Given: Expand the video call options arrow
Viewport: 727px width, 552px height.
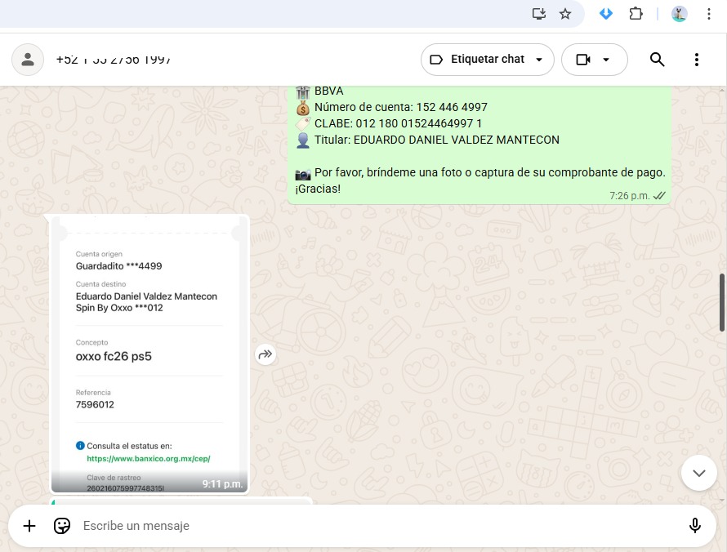Looking at the screenshot, I should coord(606,60).
